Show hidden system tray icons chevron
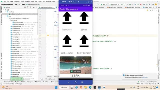Screen dimensions: 160x90 [x=131, y=87]
